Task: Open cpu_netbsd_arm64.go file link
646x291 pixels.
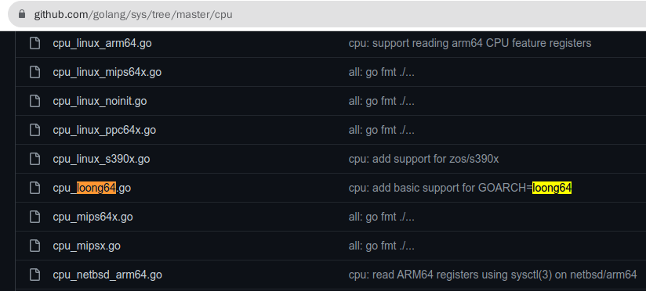Action: tap(107, 275)
